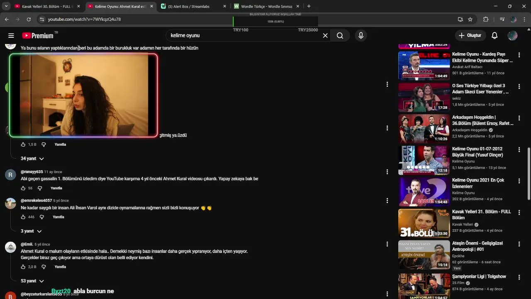The width and height of the screenshot is (531, 299).
Task: Dislike the @Emii. comment
Action: tap(44, 267)
